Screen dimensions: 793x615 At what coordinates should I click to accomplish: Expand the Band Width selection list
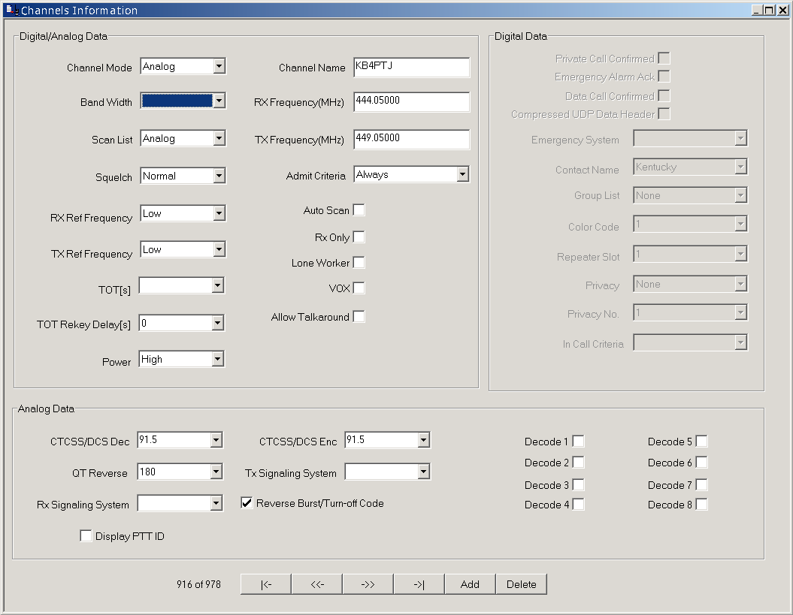point(219,101)
